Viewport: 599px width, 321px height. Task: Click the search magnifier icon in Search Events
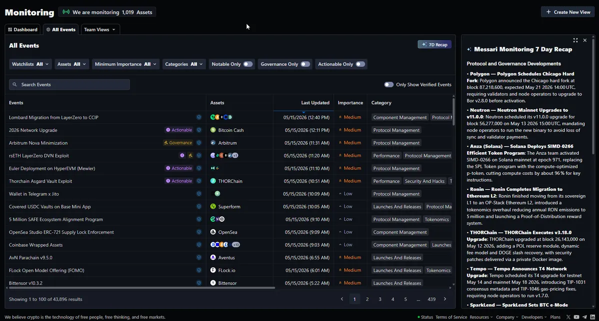coord(14,85)
